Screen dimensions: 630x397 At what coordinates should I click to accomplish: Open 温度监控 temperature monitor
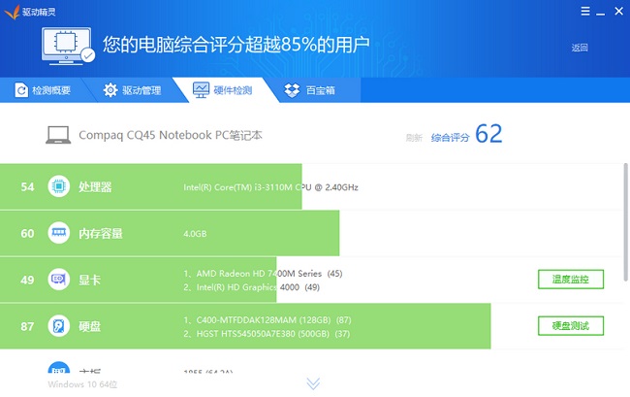(x=571, y=280)
